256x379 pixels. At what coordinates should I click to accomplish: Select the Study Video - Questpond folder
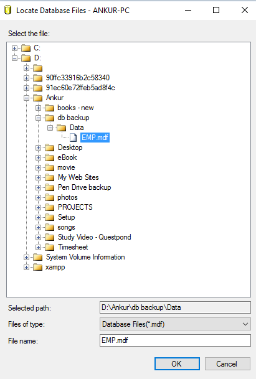click(x=95, y=237)
